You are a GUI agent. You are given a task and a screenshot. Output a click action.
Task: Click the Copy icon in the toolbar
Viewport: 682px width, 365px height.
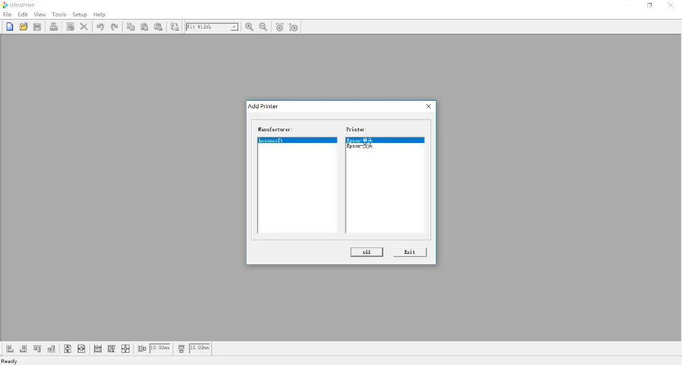tap(130, 27)
